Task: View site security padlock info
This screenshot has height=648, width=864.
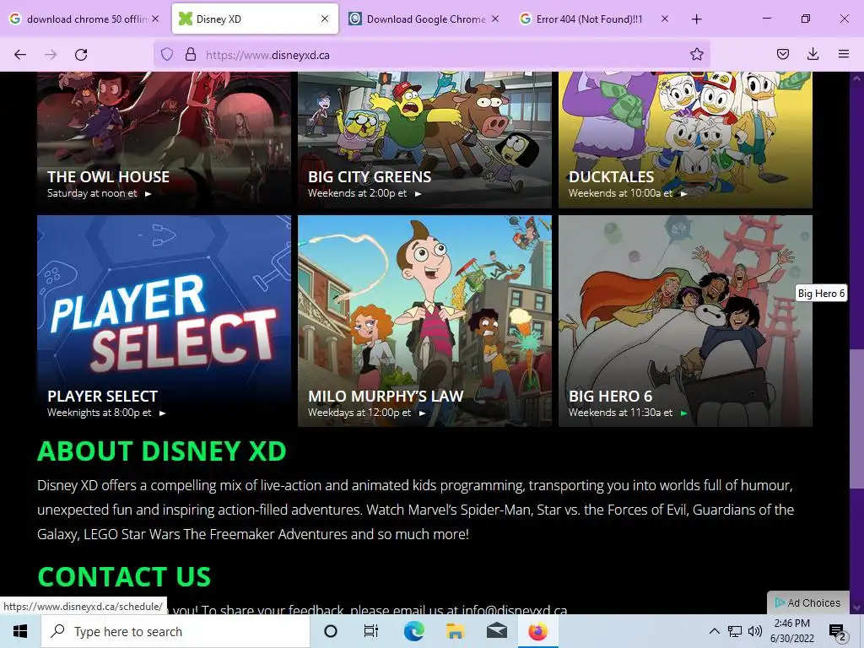Action: pos(191,55)
